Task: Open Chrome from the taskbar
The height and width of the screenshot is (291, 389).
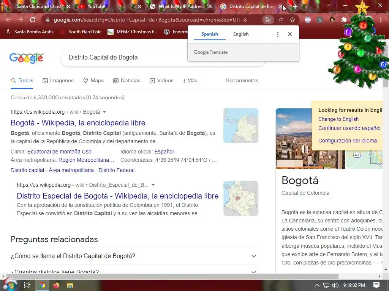Action: pos(43,285)
